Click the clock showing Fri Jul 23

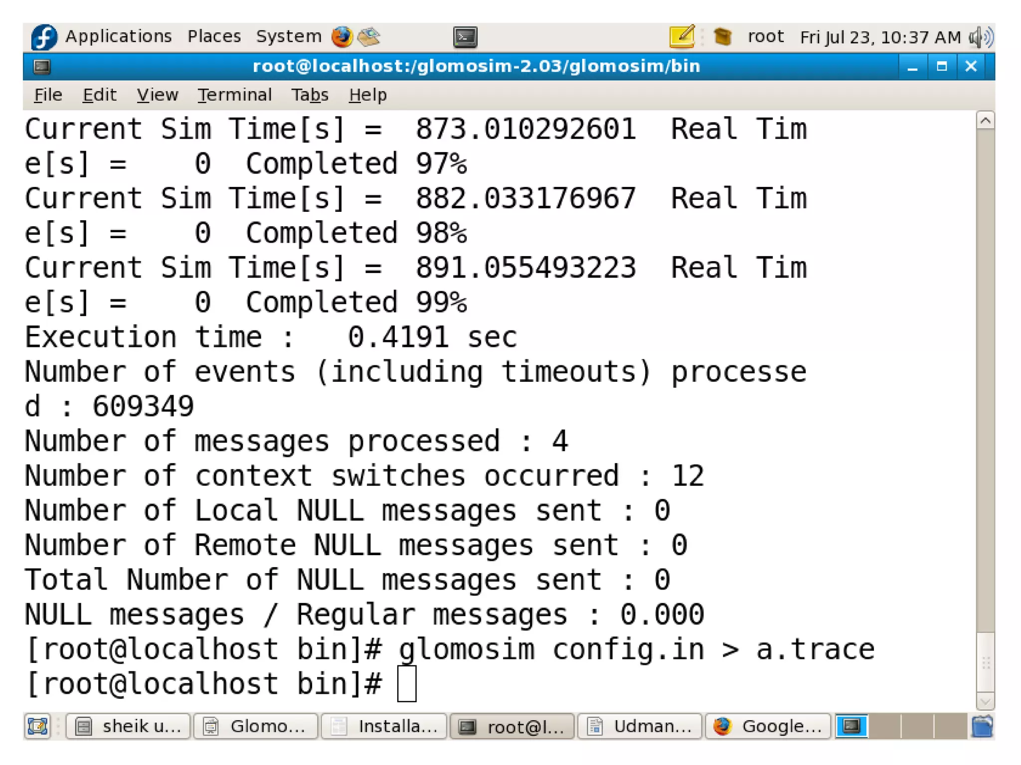point(880,37)
